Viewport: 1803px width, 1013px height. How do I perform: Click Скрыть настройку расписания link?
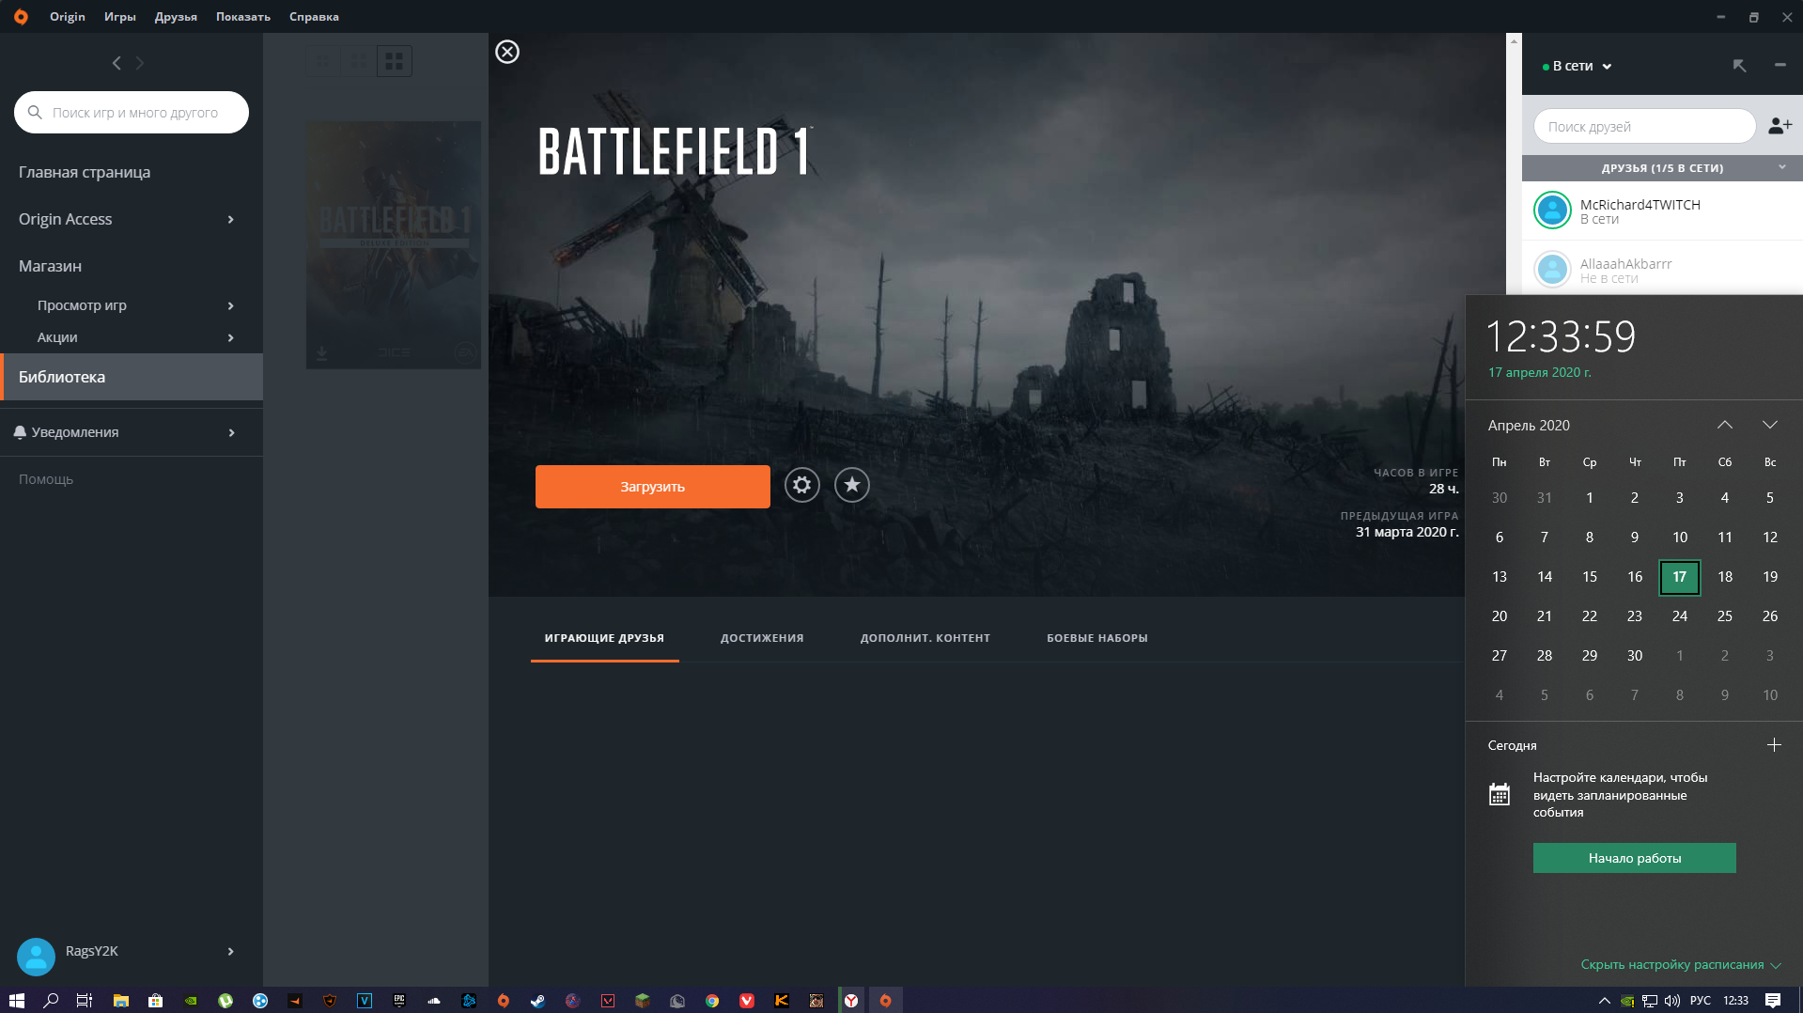pyautogui.click(x=1680, y=964)
